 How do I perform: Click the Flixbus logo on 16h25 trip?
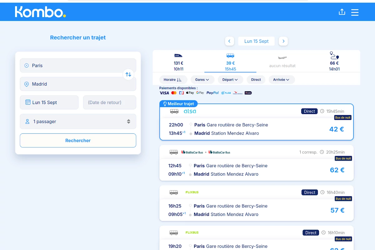[192, 192]
